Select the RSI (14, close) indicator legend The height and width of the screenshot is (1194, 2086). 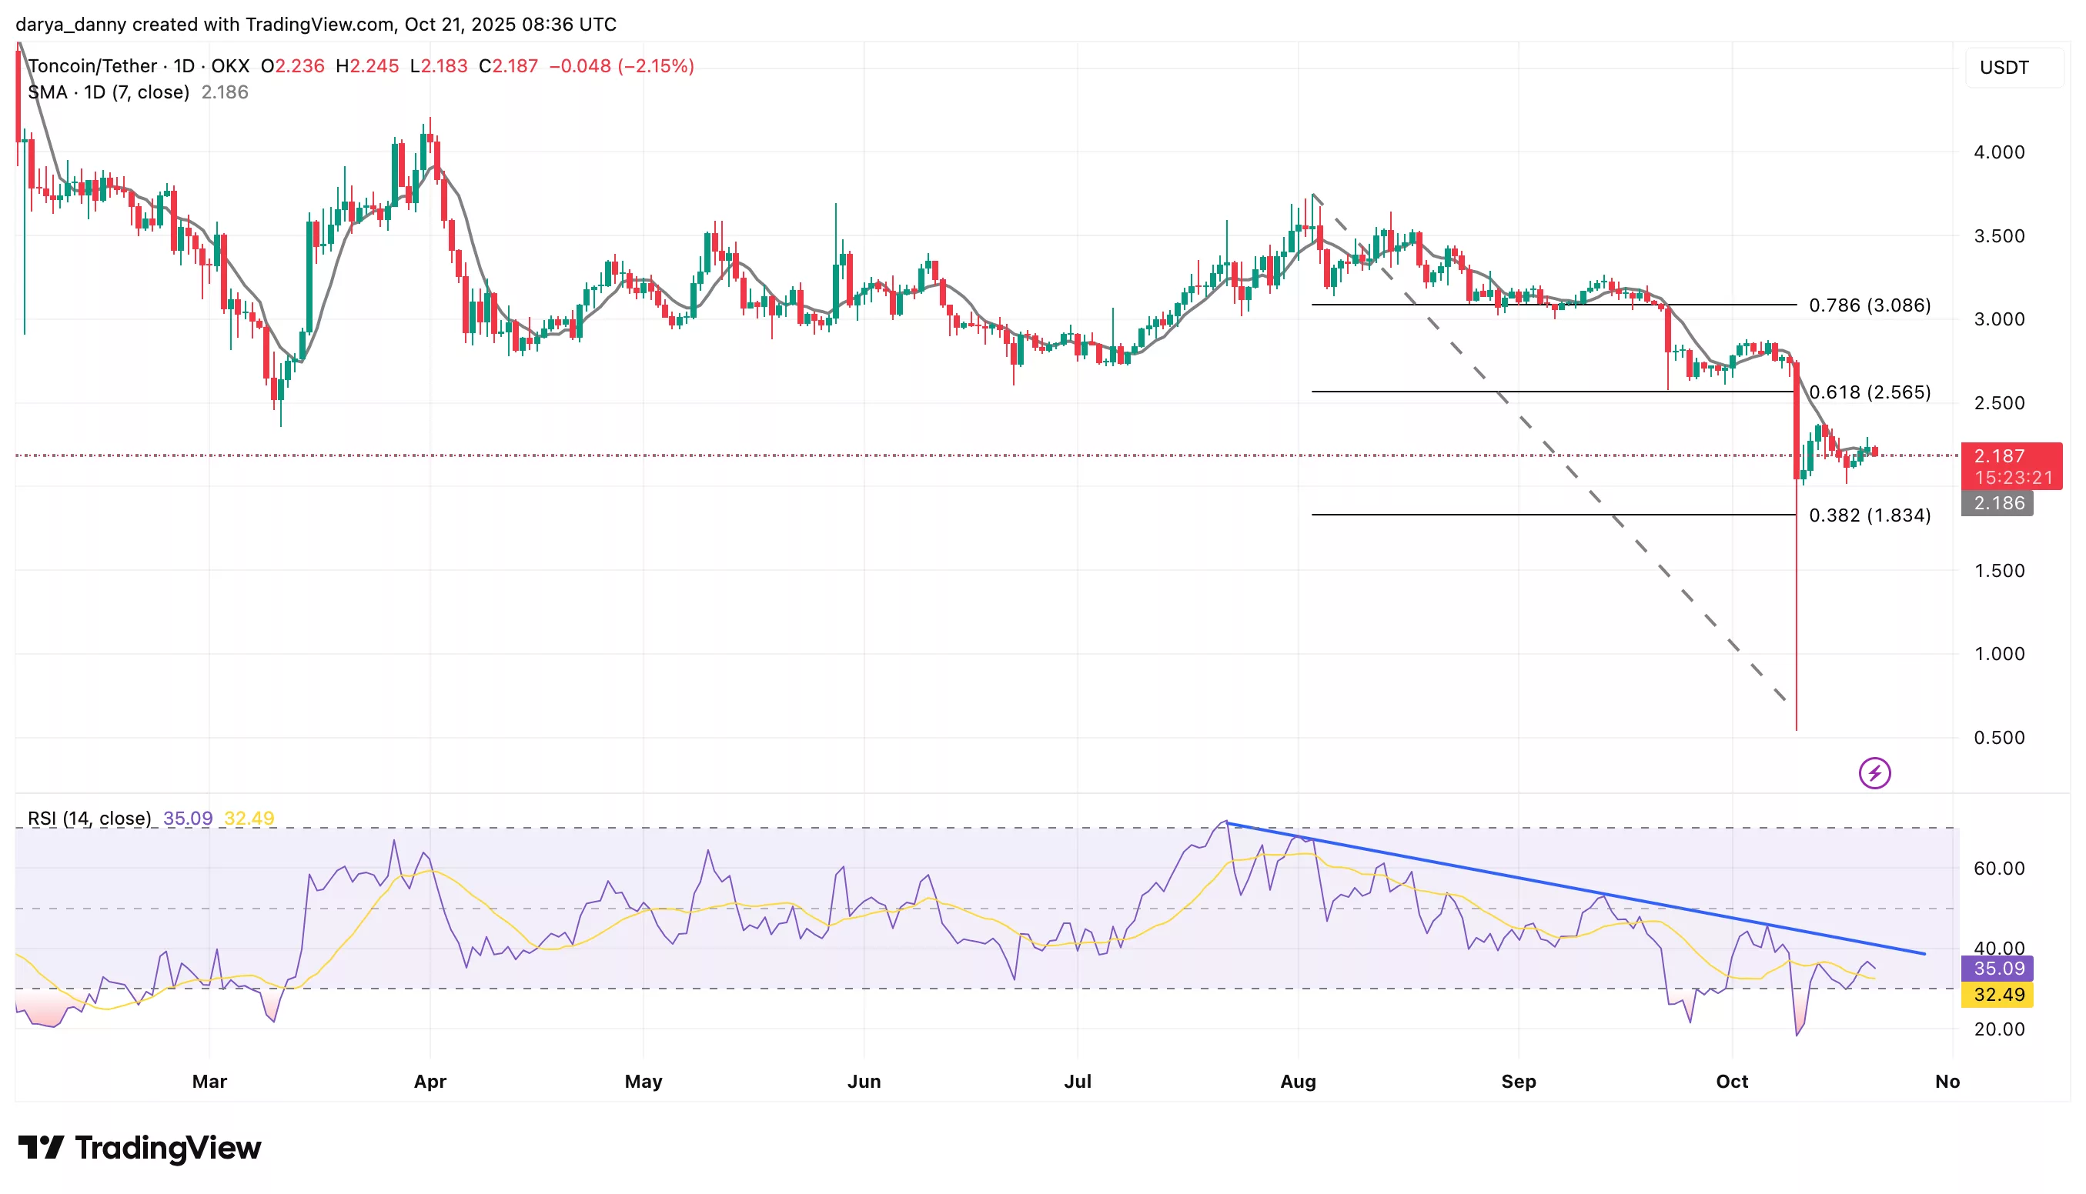[x=89, y=818]
